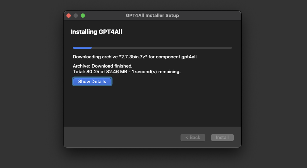The width and height of the screenshot is (307, 168).
Task: Click the title bar right of the title
Action: click(210, 16)
